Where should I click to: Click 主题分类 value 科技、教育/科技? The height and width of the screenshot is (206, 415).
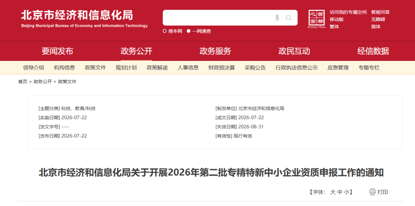[x=78, y=108]
